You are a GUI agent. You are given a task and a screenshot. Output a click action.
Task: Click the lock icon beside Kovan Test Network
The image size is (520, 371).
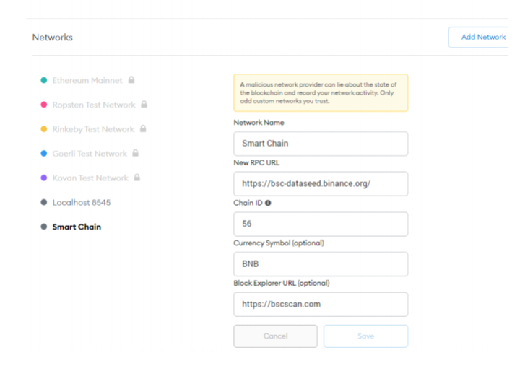pyautogui.click(x=137, y=178)
